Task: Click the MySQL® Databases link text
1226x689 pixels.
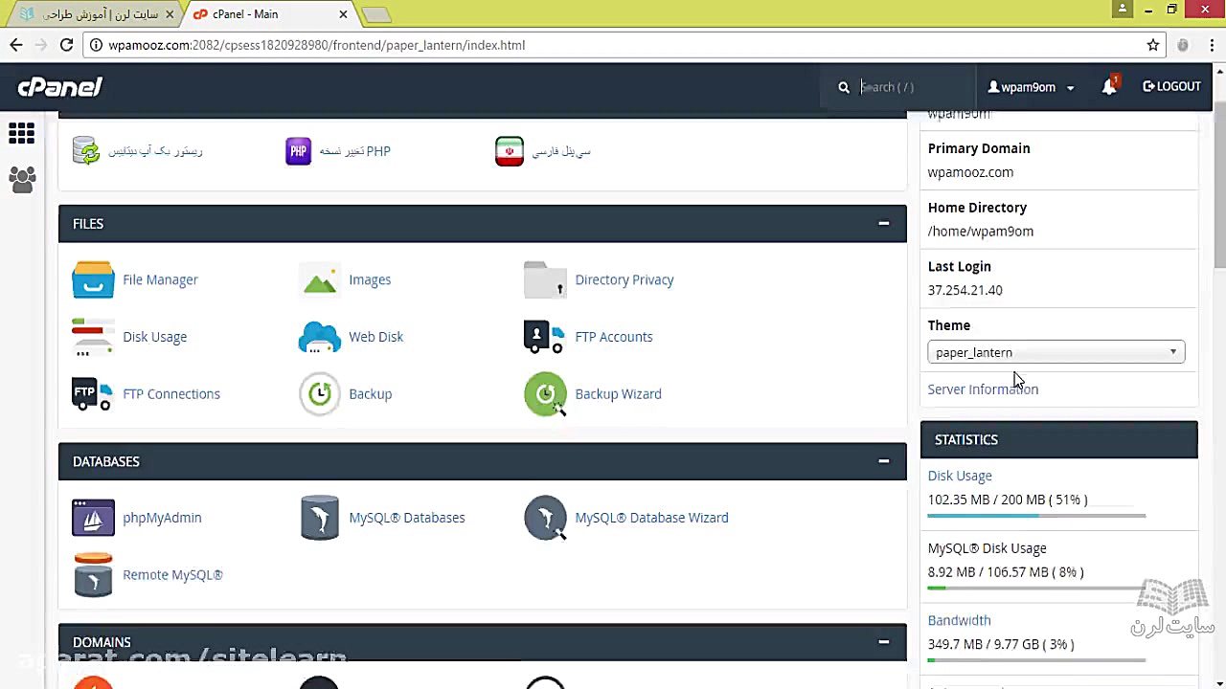Action: (406, 518)
